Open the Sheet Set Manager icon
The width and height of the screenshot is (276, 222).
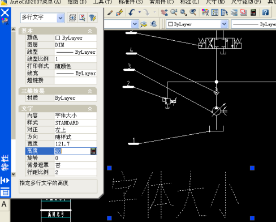(x=234, y=12)
